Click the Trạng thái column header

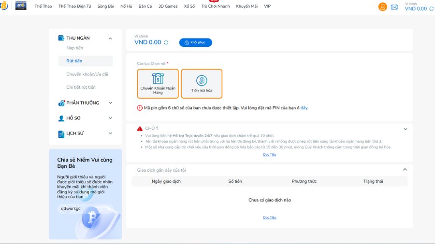coord(373,181)
